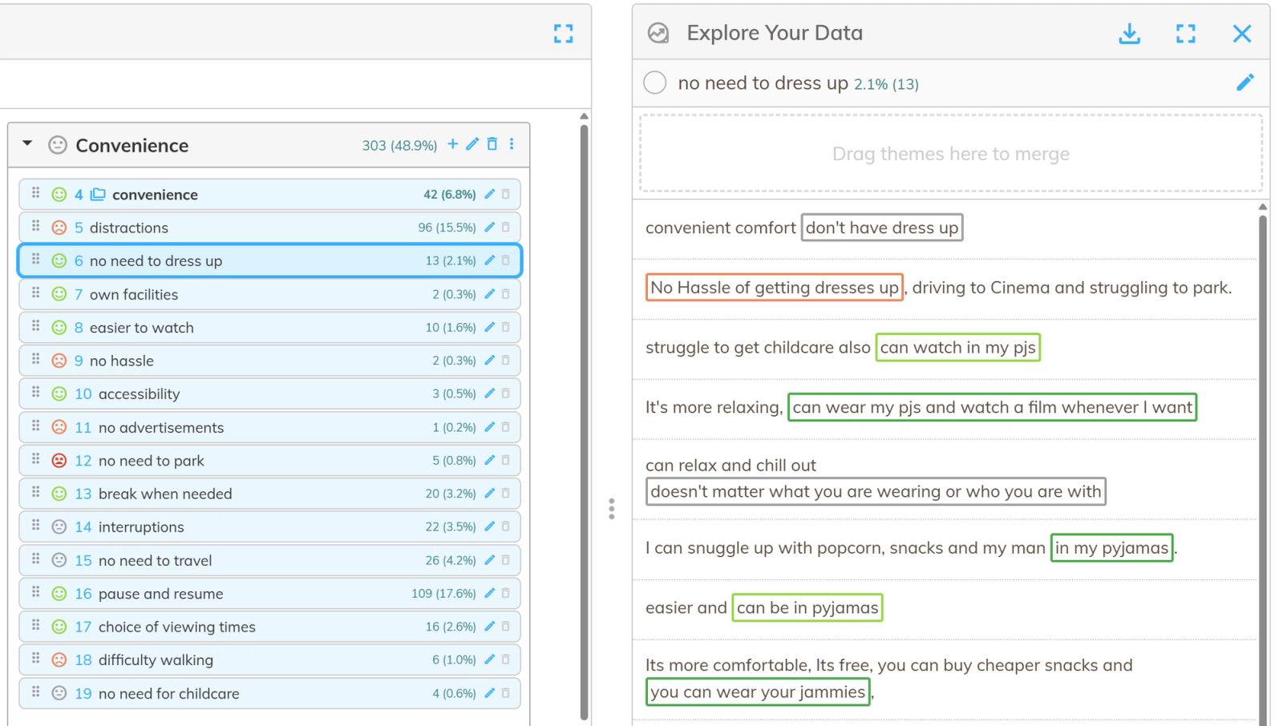Select the 'accessibility' theme
Viewport: 1283px width, 726px height.
point(269,393)
